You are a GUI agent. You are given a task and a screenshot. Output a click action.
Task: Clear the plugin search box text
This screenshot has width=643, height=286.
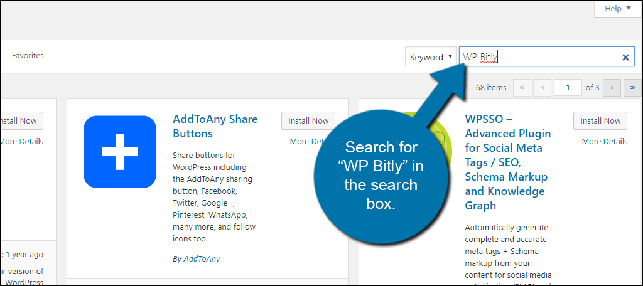point(625,57)
